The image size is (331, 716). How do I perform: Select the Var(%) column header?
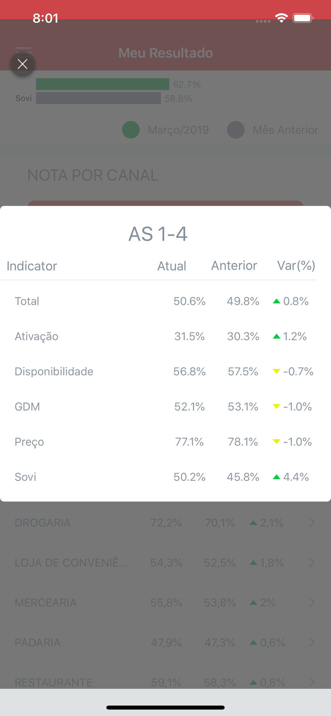[296, 266]
